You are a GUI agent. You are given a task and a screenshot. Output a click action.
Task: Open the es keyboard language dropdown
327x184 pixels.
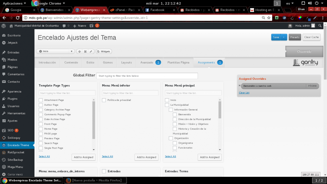click(x=290, y=3)
